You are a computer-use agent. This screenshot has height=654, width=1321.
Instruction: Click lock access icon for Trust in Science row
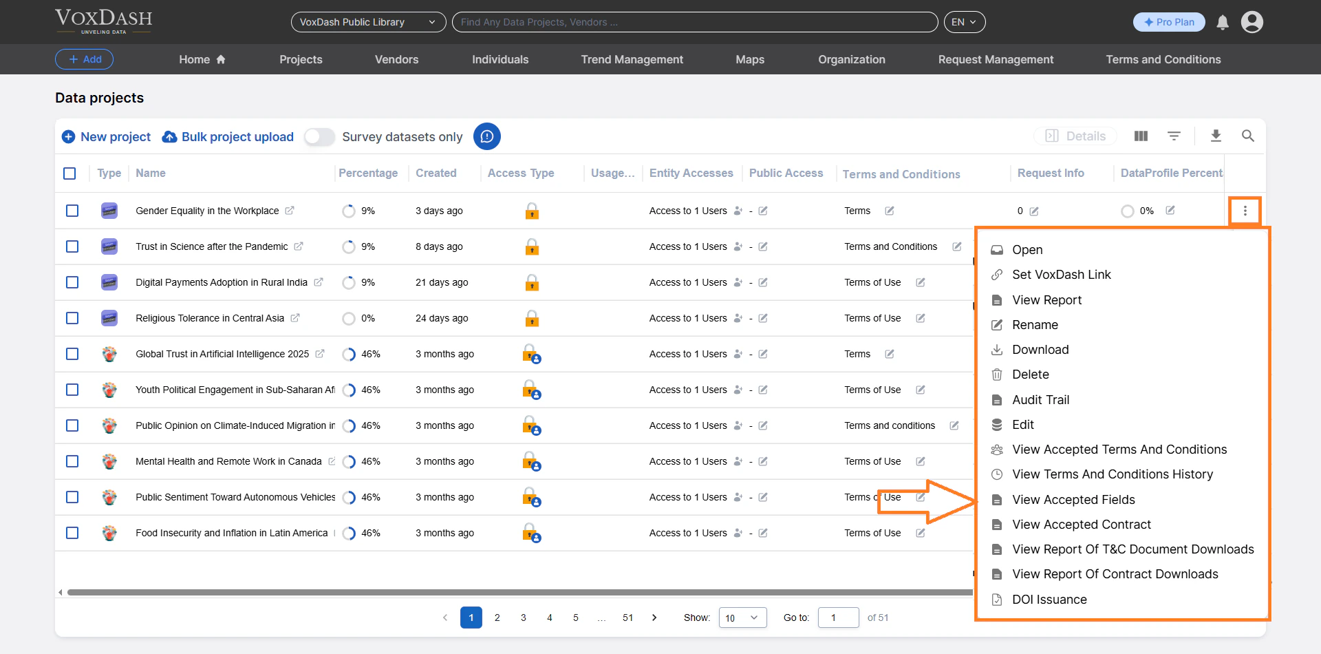pyautogui.click(x=532, y=246)
